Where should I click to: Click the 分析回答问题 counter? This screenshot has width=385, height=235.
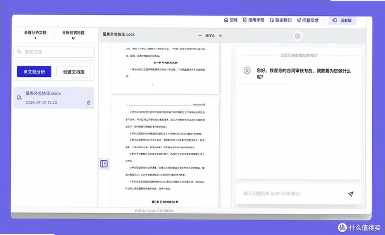pyautogui.click(x=73, y=35)
